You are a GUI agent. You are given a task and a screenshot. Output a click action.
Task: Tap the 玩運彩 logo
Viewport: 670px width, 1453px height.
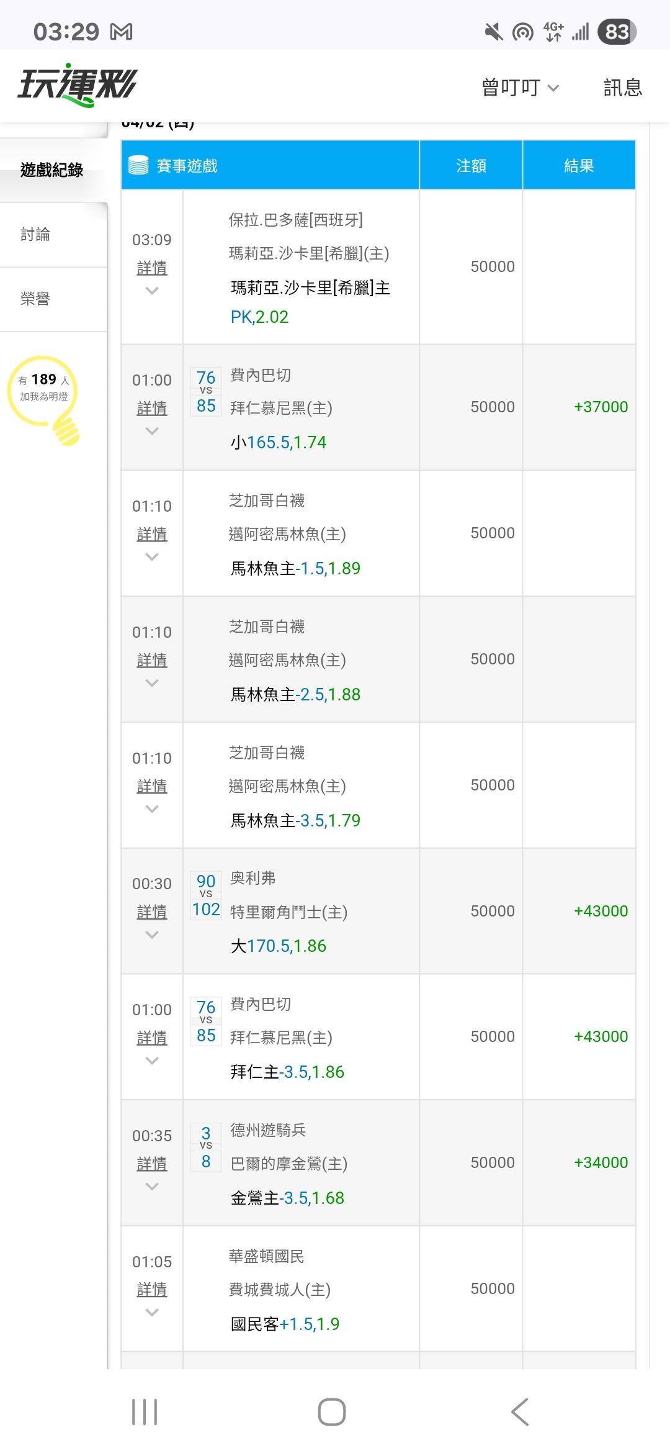77,85
